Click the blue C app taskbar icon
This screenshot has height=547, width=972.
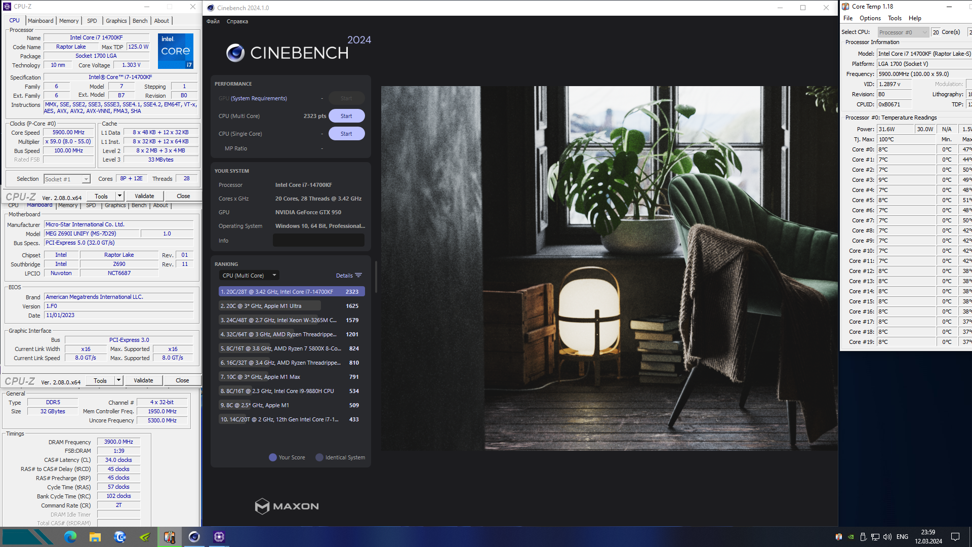[x=120, y=537]
